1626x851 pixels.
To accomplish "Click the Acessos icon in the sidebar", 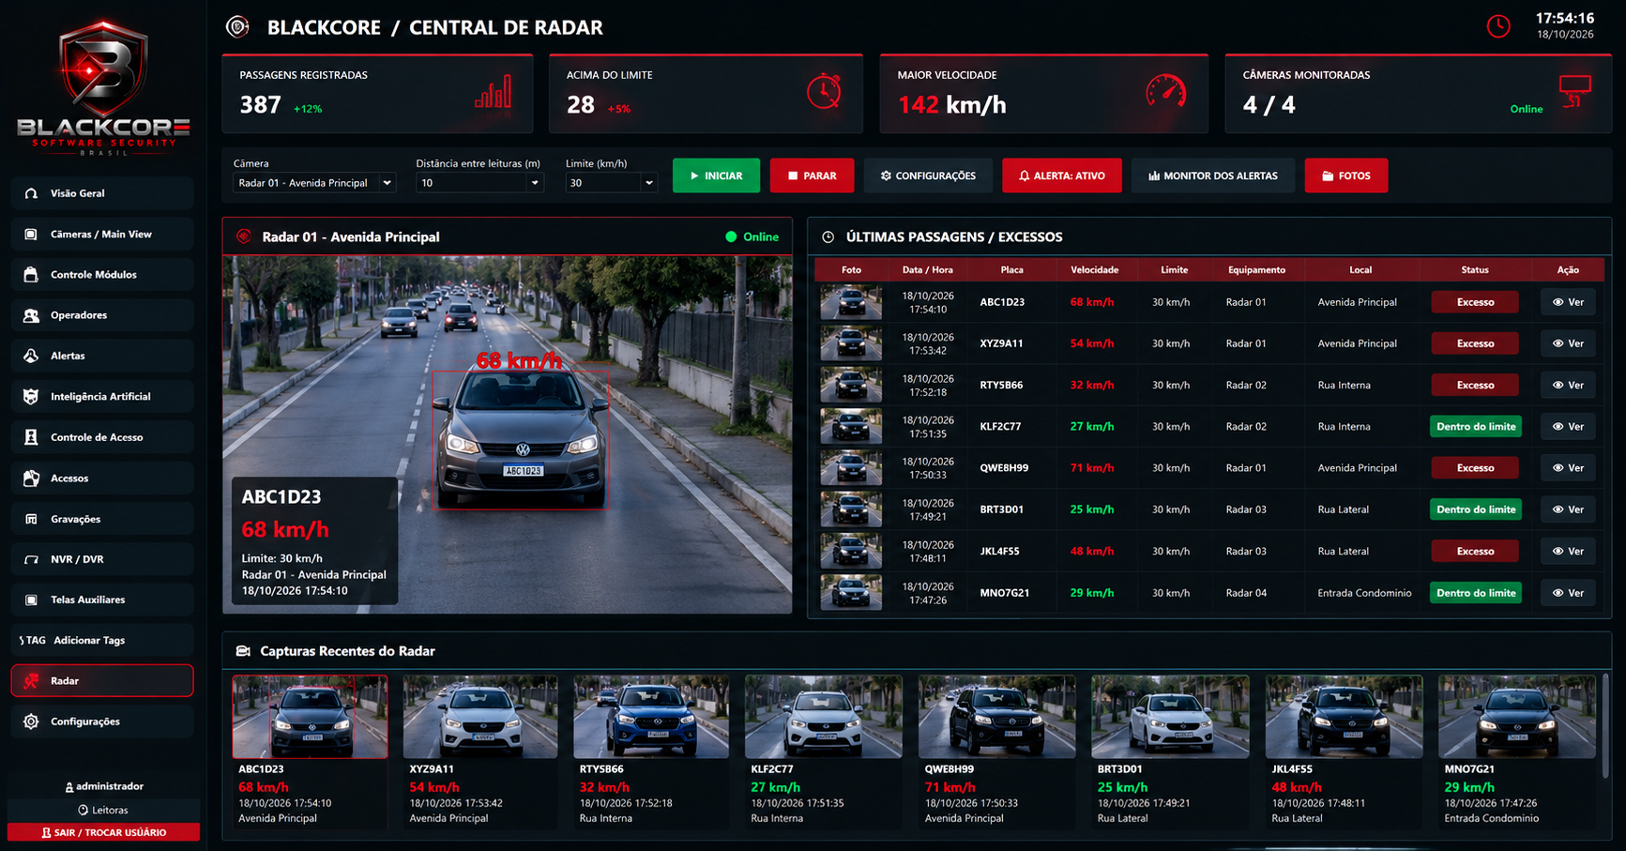I will pyautogui.click(x=31, y=479).
